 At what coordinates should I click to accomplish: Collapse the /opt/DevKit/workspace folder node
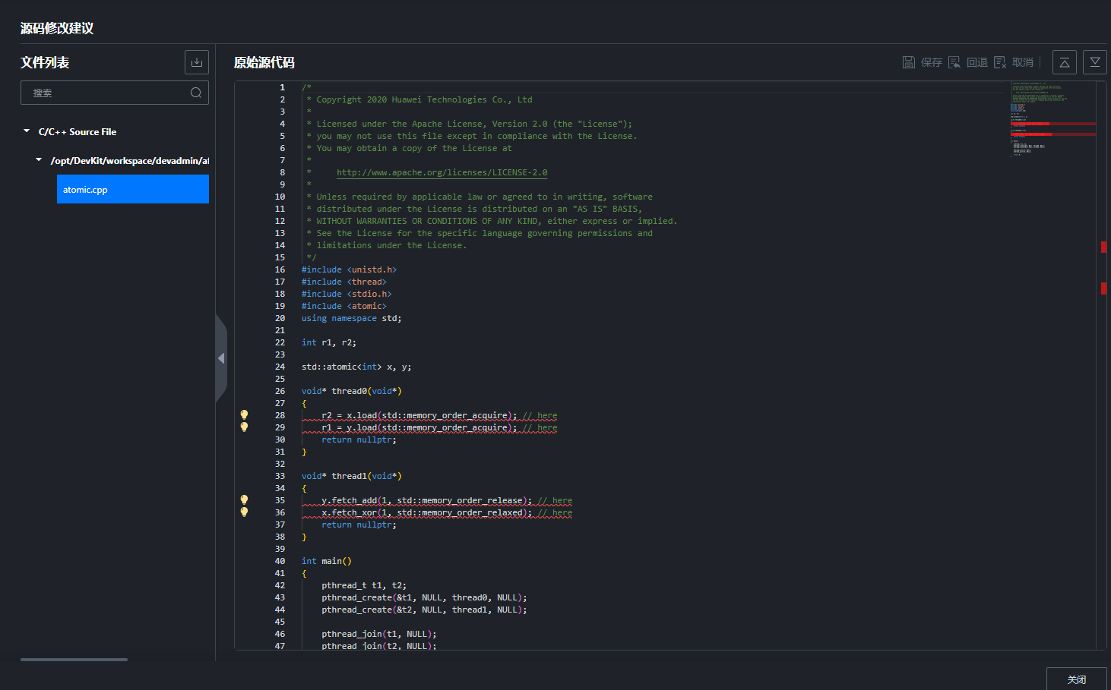coord(39,160)
